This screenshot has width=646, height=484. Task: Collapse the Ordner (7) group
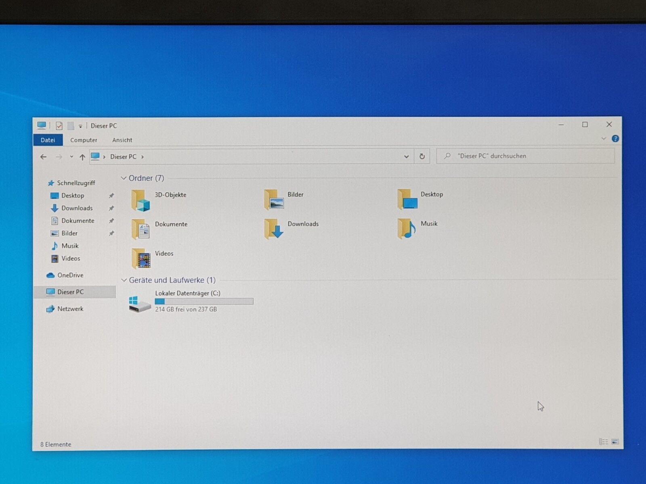pos(124,178)
